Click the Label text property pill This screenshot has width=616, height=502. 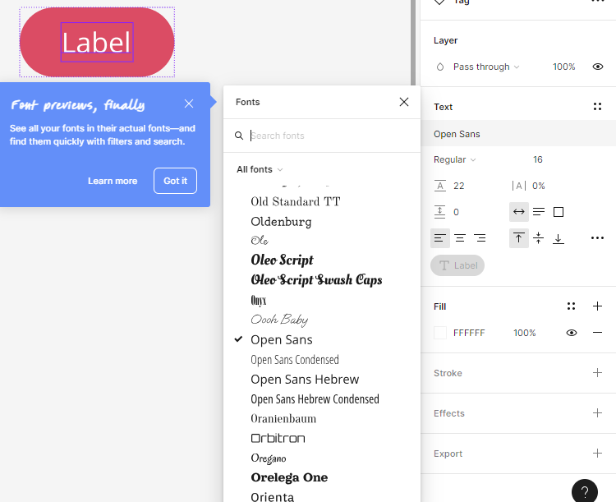457,265
